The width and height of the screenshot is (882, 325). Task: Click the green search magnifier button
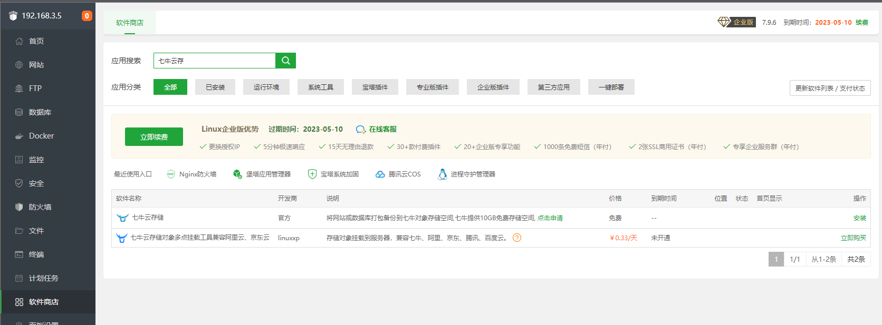point(285,61)
